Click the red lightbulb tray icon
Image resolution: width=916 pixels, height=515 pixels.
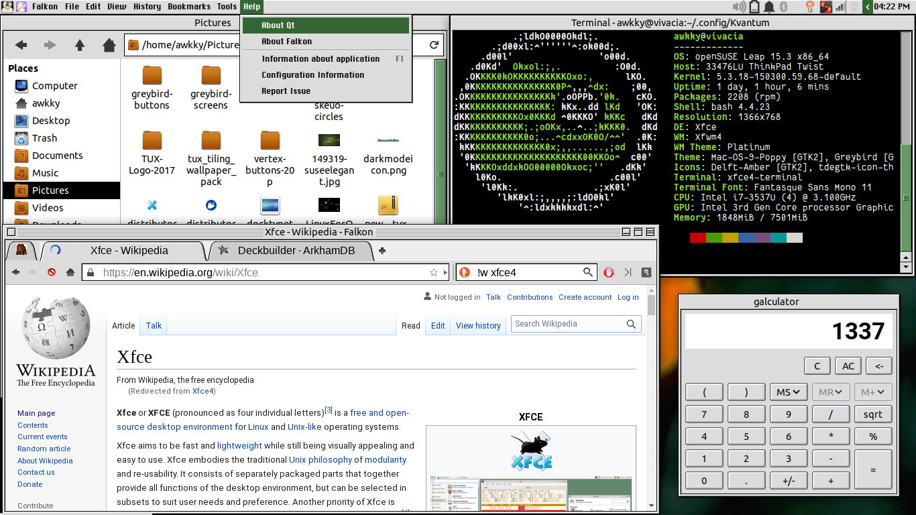(809, 7)
